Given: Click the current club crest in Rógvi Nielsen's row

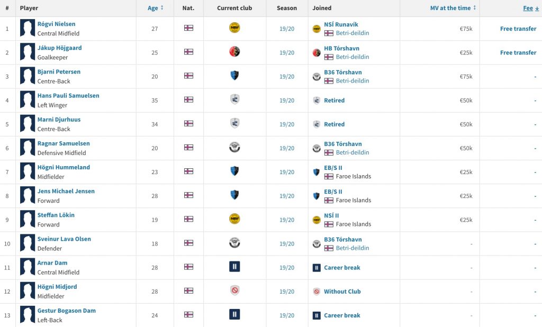Looking at the screenshot, I should click(x=234, y=28).
